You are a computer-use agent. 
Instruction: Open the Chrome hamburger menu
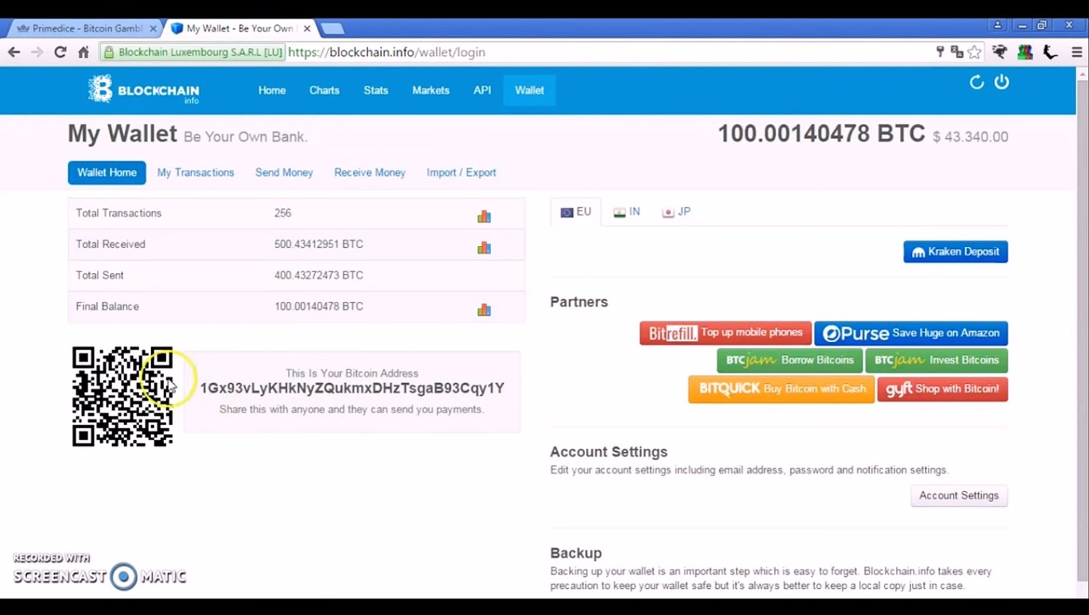1077,52
